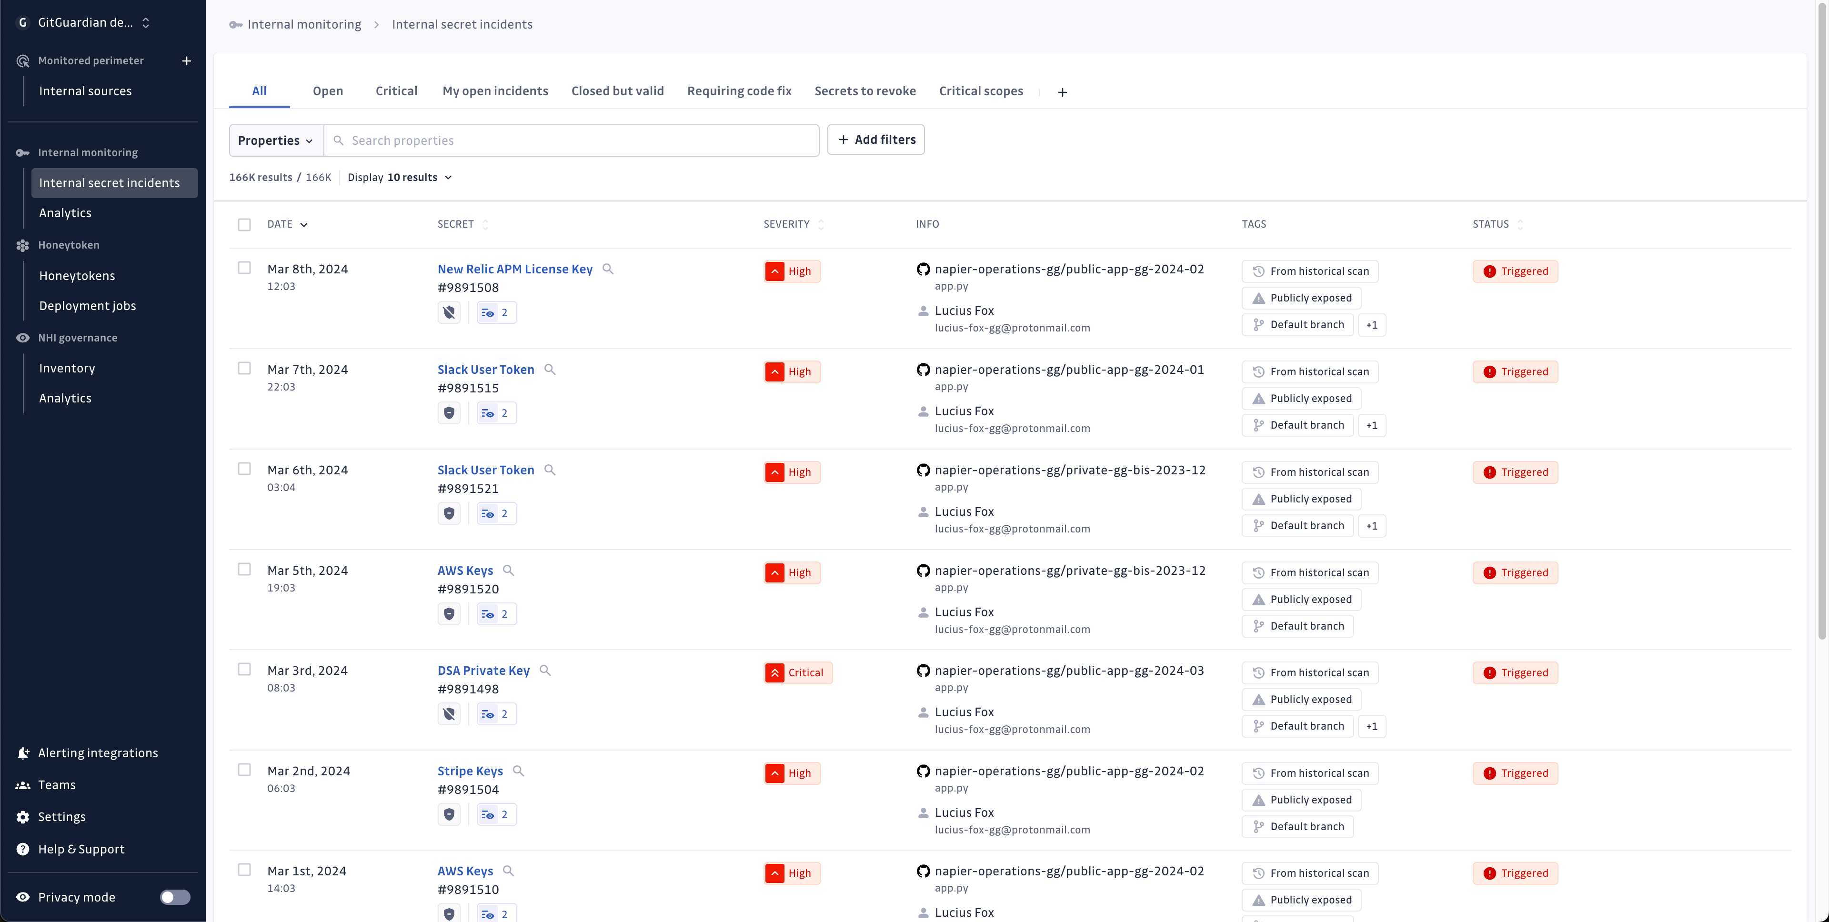Select the checkbox for Mar 1st, 2024 incident
Viewport: 1829px width, 922px height.
pos(244,870)
